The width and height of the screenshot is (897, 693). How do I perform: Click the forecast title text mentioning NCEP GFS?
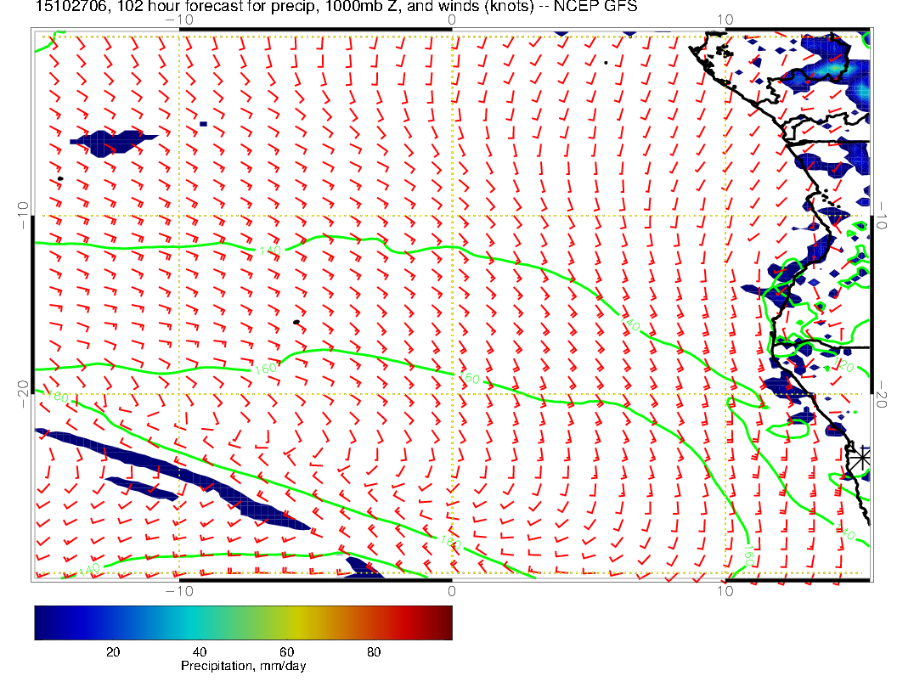[336, 6]
